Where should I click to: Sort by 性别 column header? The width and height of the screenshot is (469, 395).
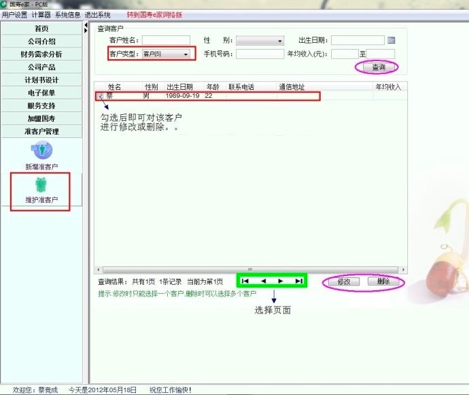click(152, 87)
